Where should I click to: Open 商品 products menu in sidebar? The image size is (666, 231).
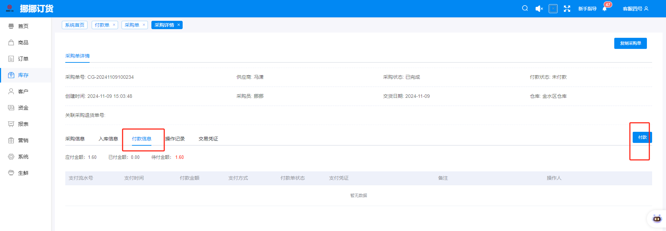coord(23,42)
